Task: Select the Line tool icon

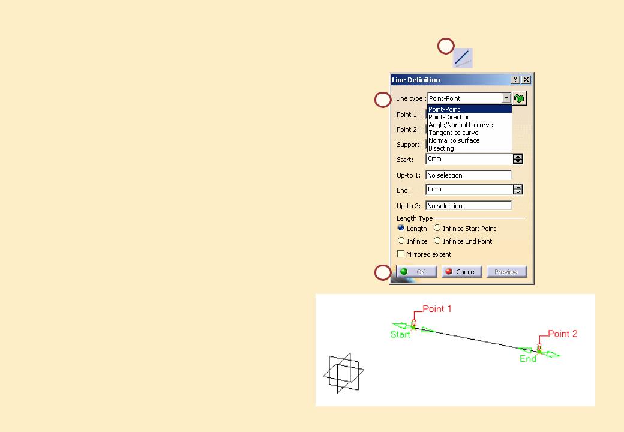Action: [463, 58]
